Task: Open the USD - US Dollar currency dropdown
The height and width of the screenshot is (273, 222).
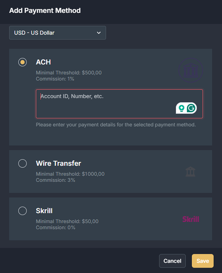Action: 57,33
